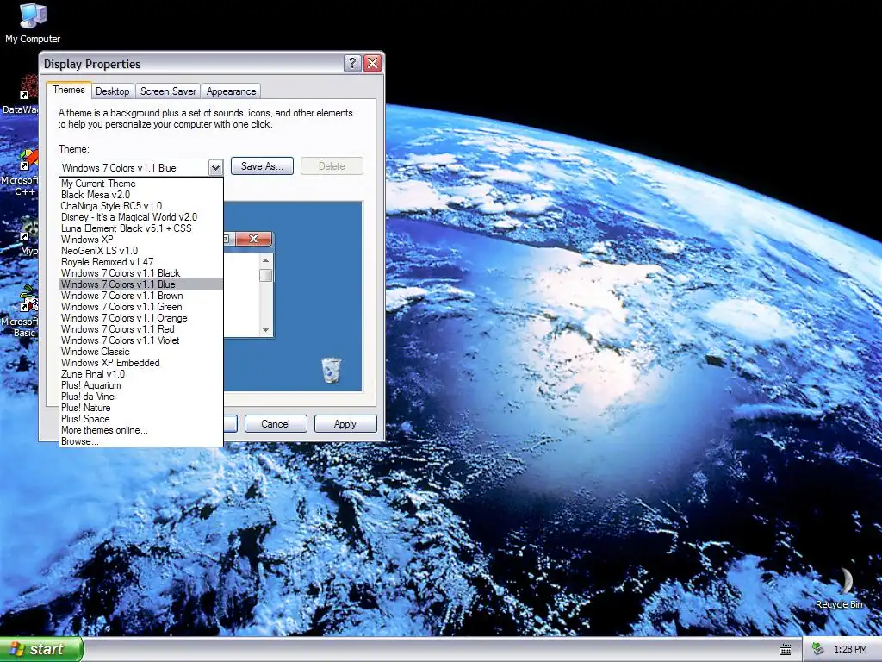The height and width of the screenshot is (662, 882).
Task: Click the help question mark button
Action: coord(352,63)
